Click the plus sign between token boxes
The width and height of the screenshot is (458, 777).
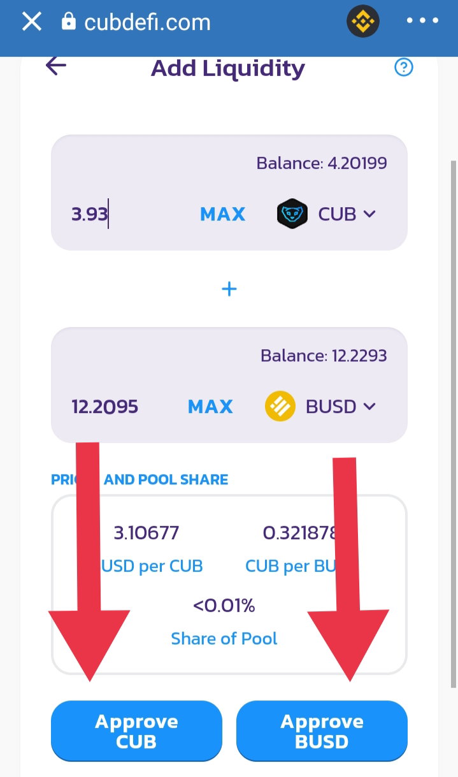[229, 289]
